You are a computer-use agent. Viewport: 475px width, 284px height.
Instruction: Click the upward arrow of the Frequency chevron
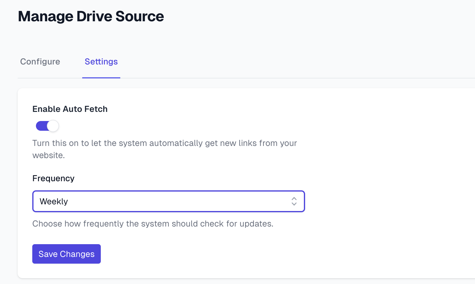pyautogui.click(x=294, y=199)
